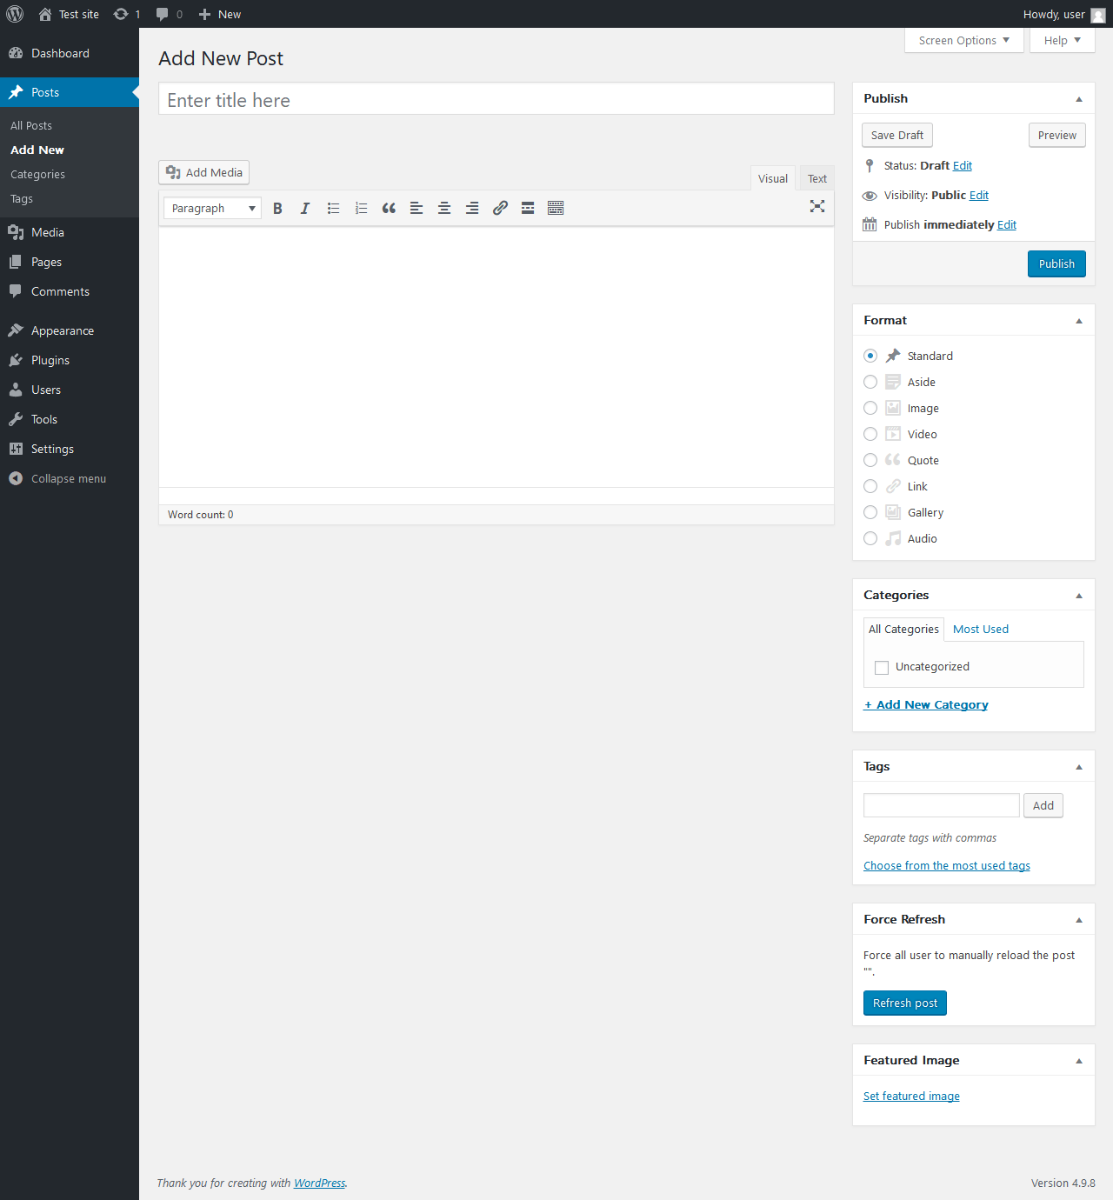Check the Uncategorized category
Screen dimensions: 1113x1200
tap(882, 668)
